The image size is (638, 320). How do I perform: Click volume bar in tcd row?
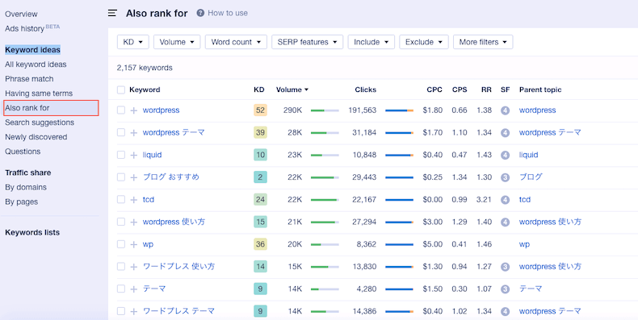[x=325, y=200]
